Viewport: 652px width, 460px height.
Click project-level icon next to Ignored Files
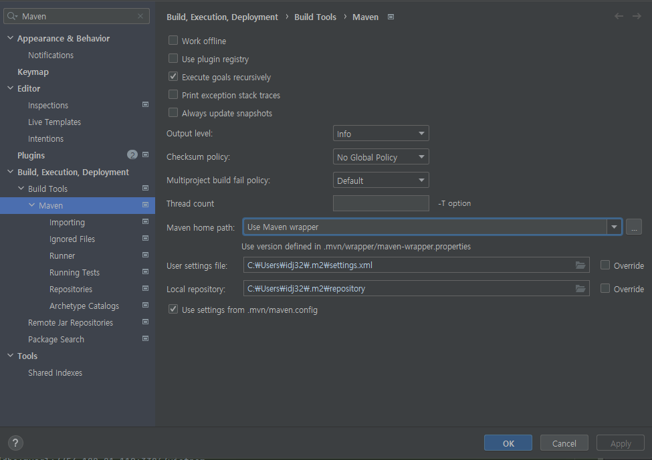[146, 238]
